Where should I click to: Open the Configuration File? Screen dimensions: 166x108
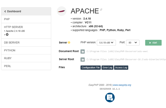[x=91, y=68]
